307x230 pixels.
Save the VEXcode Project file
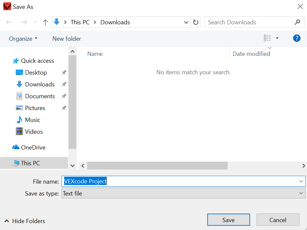228,219
